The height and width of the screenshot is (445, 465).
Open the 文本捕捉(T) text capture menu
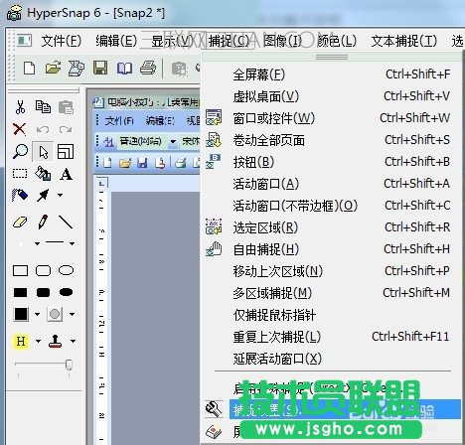pos(404,41)
